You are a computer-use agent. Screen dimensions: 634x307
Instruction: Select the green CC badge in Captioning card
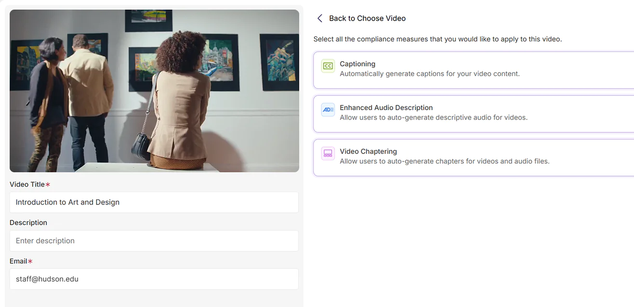(328, 66)
